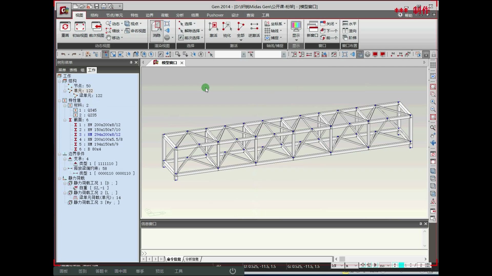Image resolution: width=492 pixels, height=276 pixels.
Task: Open the 新窗口 new window icon
Action: 312,27
